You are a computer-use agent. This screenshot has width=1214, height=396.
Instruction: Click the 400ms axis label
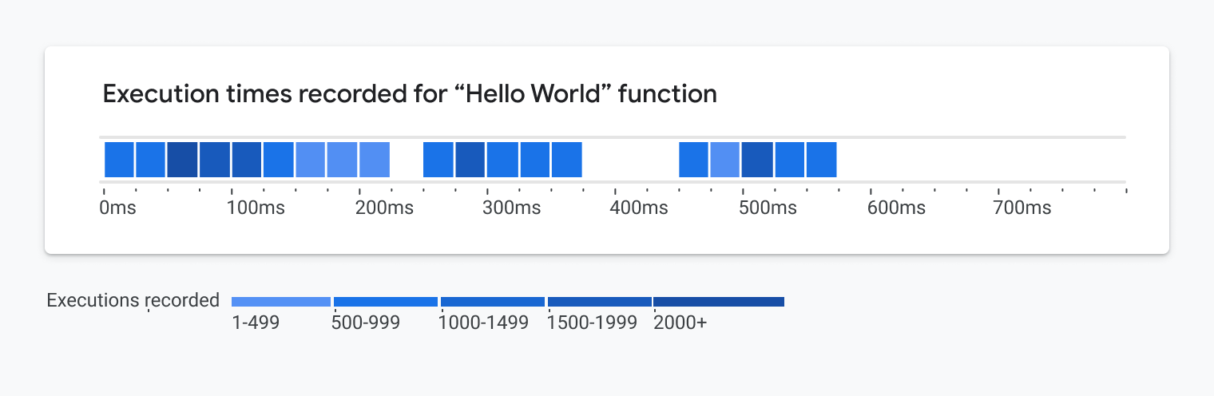click(x=639, y=208)
